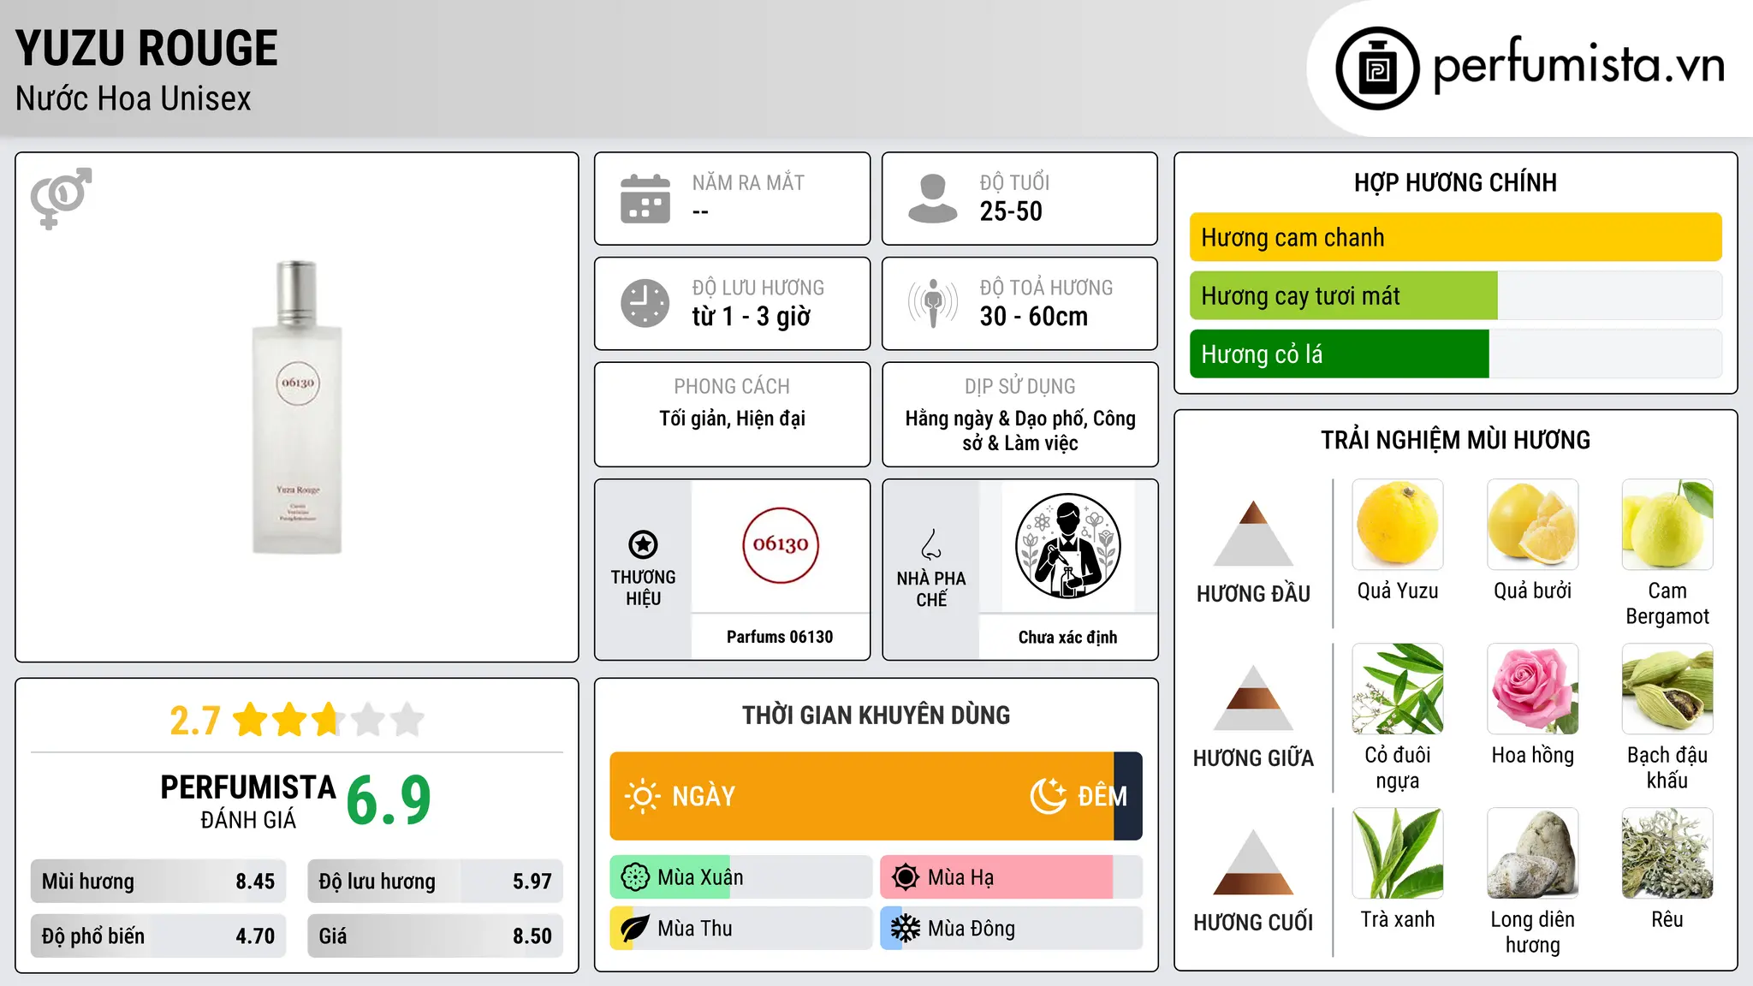Click the Giá 8.50 score cell
This screenshot has width=1753, height=986.
(x=435, y=936)
